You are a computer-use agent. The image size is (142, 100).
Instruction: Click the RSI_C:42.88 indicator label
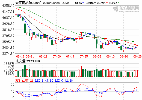point(64,81)
